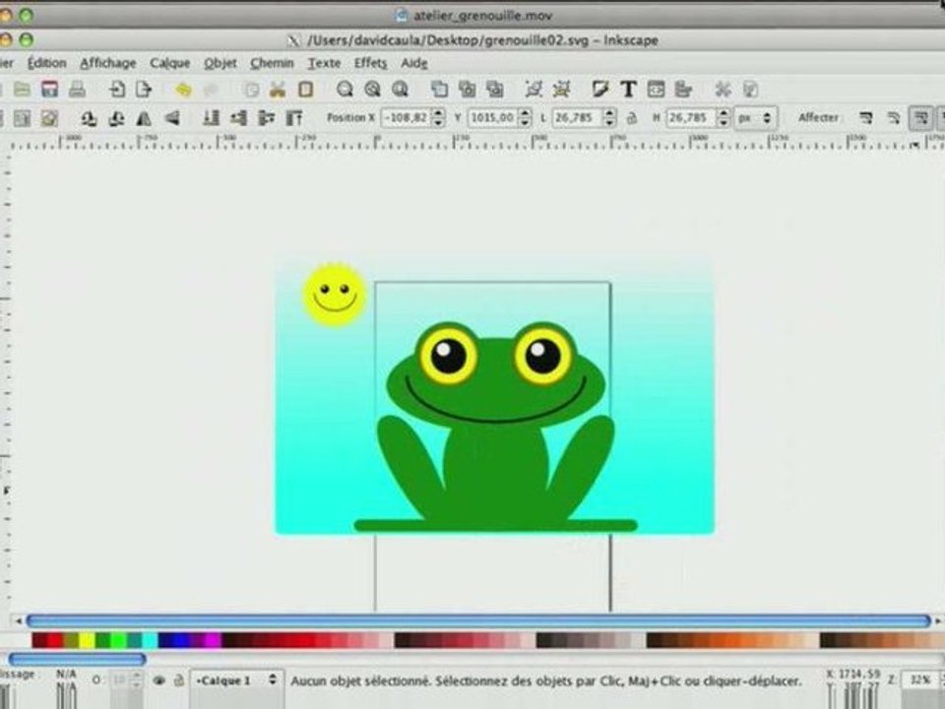Raise selection to top icon
The height and width of the screenshot is (709, 945).
click(294, 118)
